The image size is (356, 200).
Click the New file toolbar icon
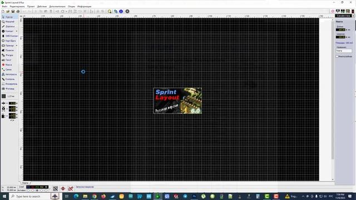pos(3,11)
